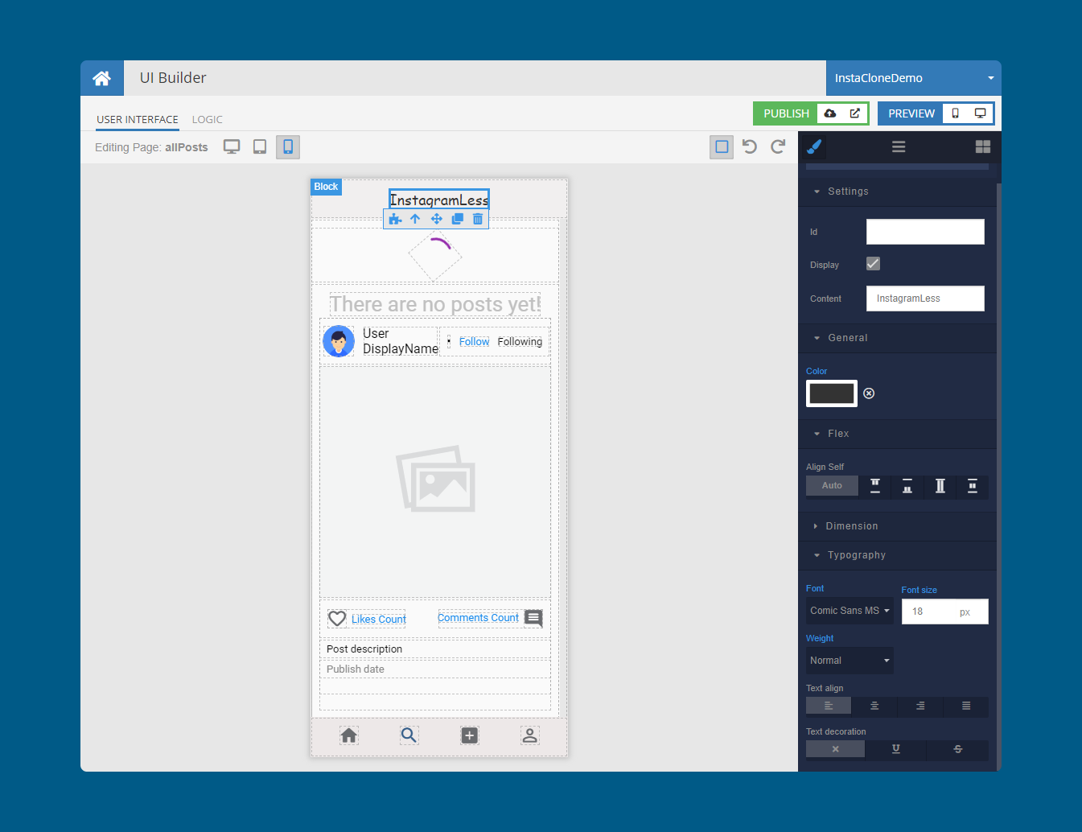1082x832 pixels.
Task: Switch canvas to phone view icon
Action: [288, 147]
